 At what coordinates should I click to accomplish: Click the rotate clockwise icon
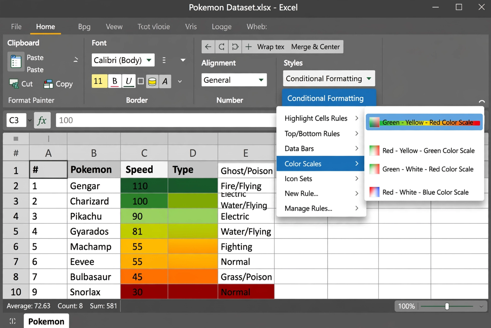pyautogui.click(x=221, y=47)
